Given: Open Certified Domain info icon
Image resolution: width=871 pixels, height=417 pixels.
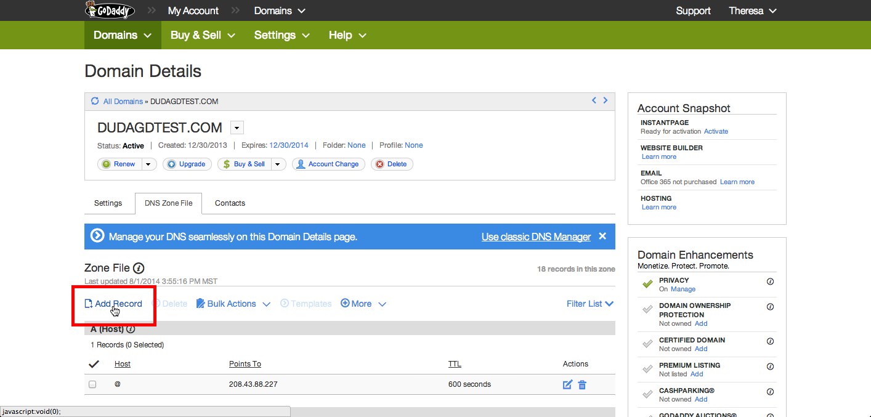Looking at the screenshot, I should click(770, 341).
